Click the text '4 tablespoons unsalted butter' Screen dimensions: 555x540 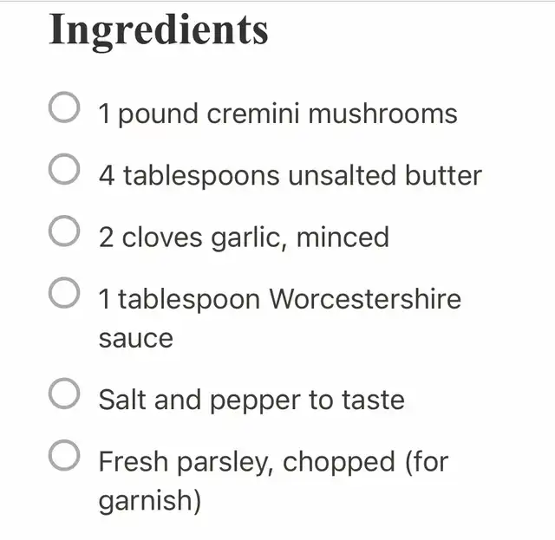click(x=290, y=175)
